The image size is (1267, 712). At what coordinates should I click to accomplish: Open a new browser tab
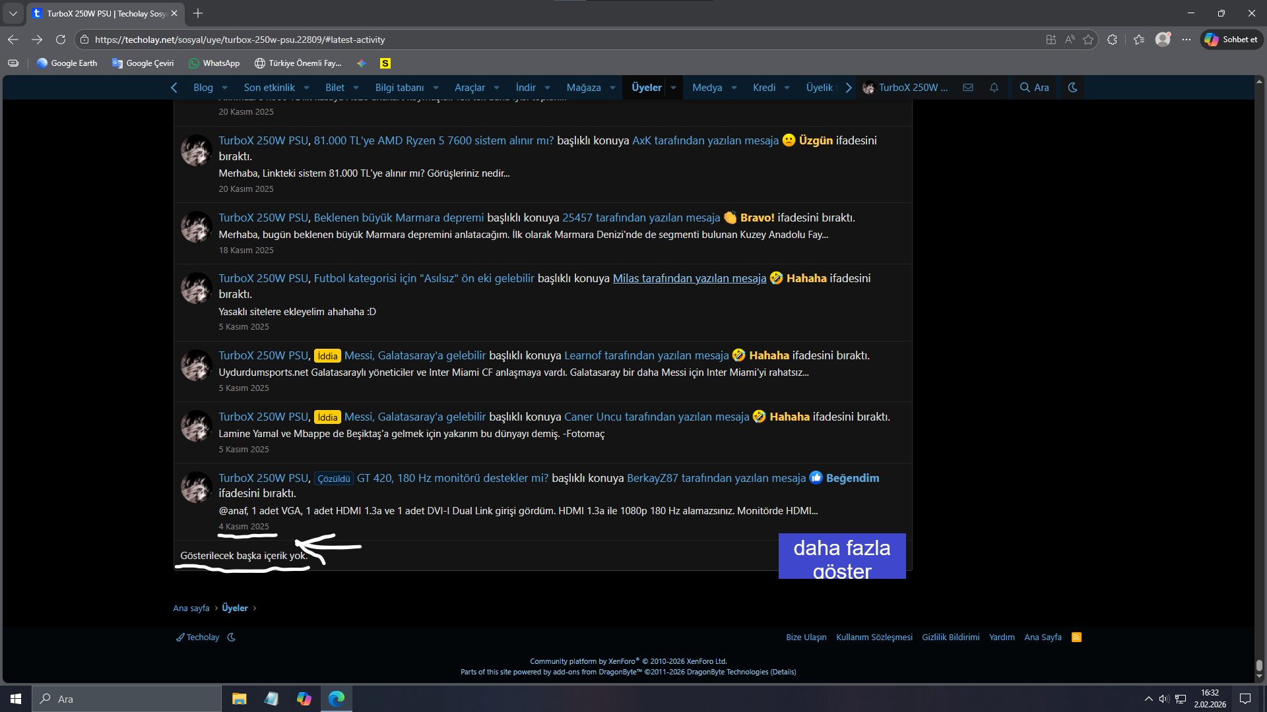click(198, 13)
